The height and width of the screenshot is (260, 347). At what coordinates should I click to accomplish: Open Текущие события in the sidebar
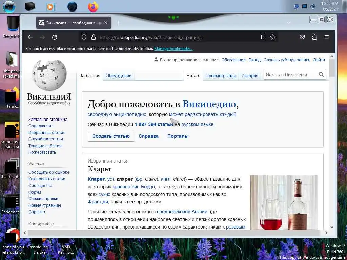click(x=45, y=146)
